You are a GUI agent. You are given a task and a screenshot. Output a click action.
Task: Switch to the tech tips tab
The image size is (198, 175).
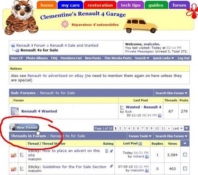click(131, 5)
